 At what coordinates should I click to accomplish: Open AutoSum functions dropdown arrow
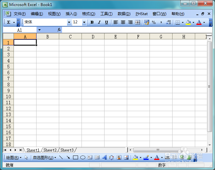click(x=14, y=22)
